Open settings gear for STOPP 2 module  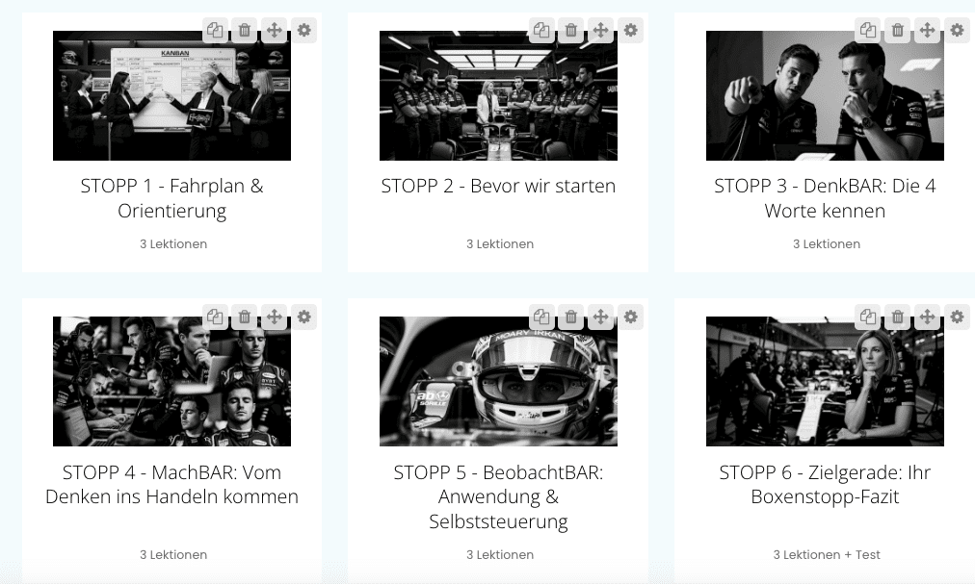tap(630, 31)
